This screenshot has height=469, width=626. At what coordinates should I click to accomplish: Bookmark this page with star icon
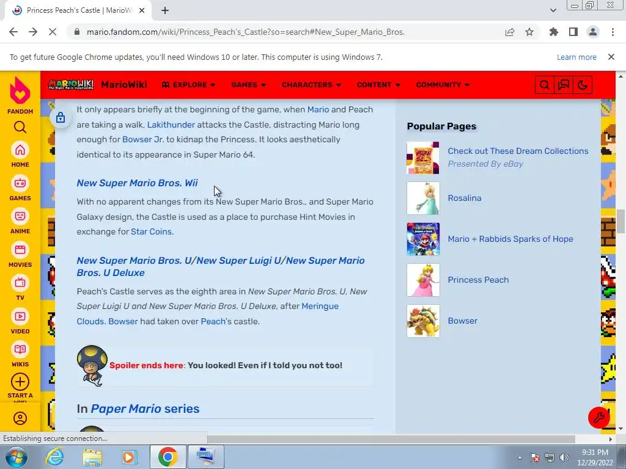click(529, 32)
